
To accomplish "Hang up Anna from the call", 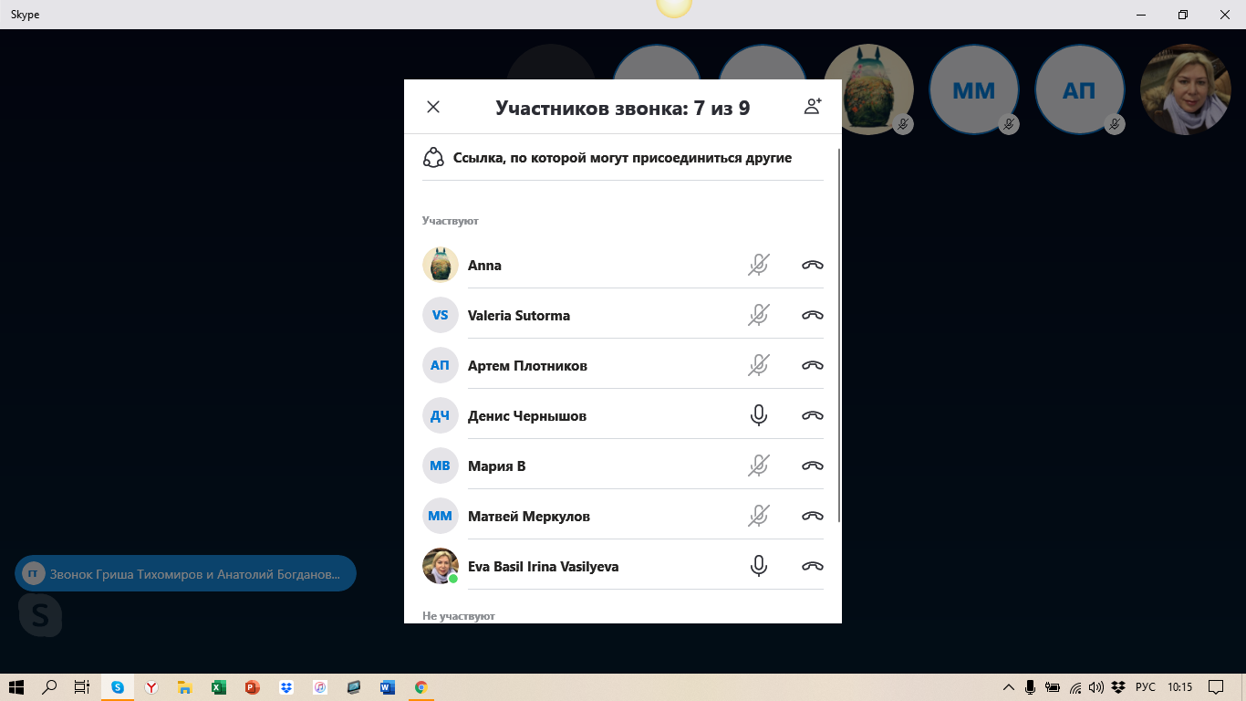I will pyautogui.click(x=812, y=266).
